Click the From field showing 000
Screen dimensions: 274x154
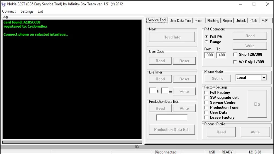209,55
